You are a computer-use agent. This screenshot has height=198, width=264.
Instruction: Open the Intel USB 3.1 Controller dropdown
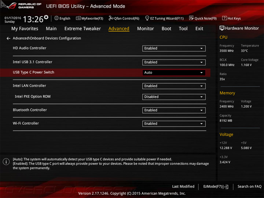[174, 62]
